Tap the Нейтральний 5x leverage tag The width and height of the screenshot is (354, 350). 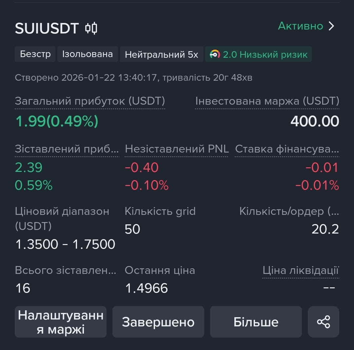161,54
